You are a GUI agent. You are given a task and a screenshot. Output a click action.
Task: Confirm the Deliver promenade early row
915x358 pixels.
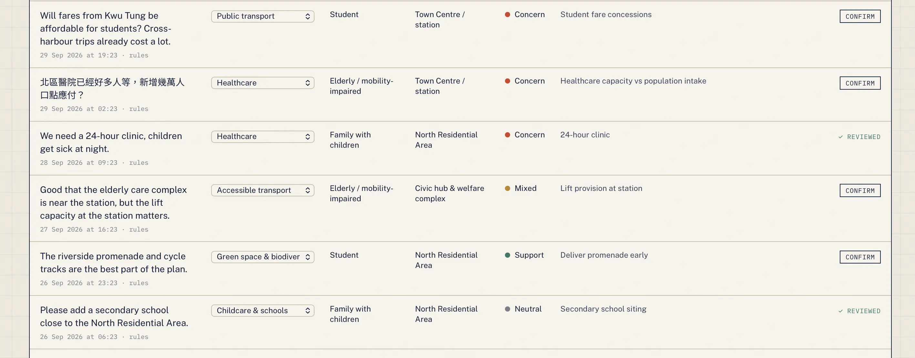[x=859, y=257]
